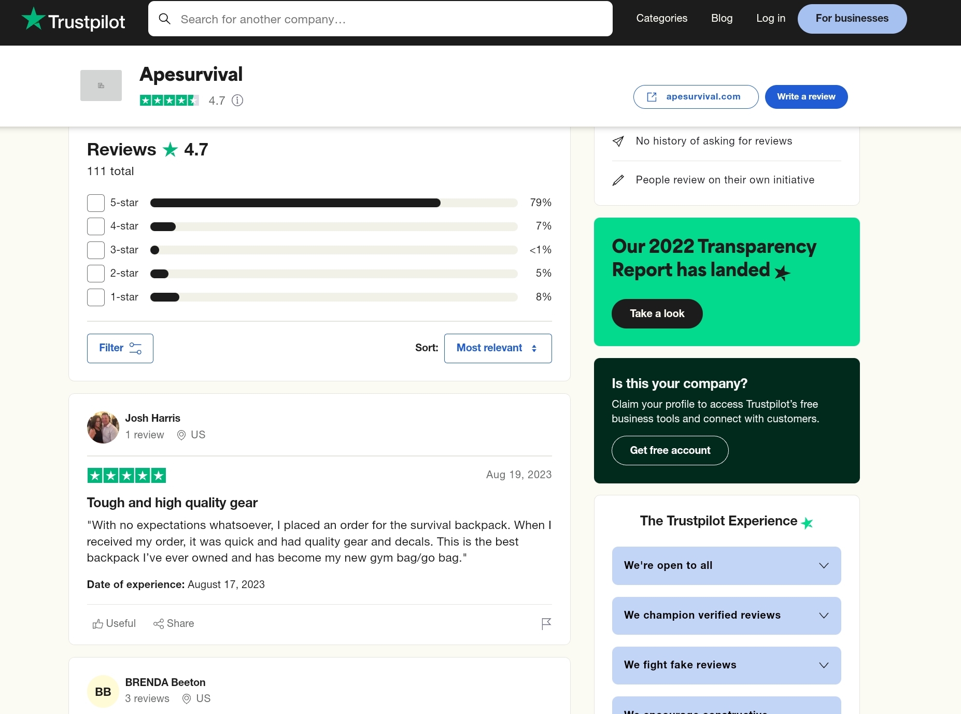
Task: Open review titled Tough and high quality gear
Action: coord(172,503)
